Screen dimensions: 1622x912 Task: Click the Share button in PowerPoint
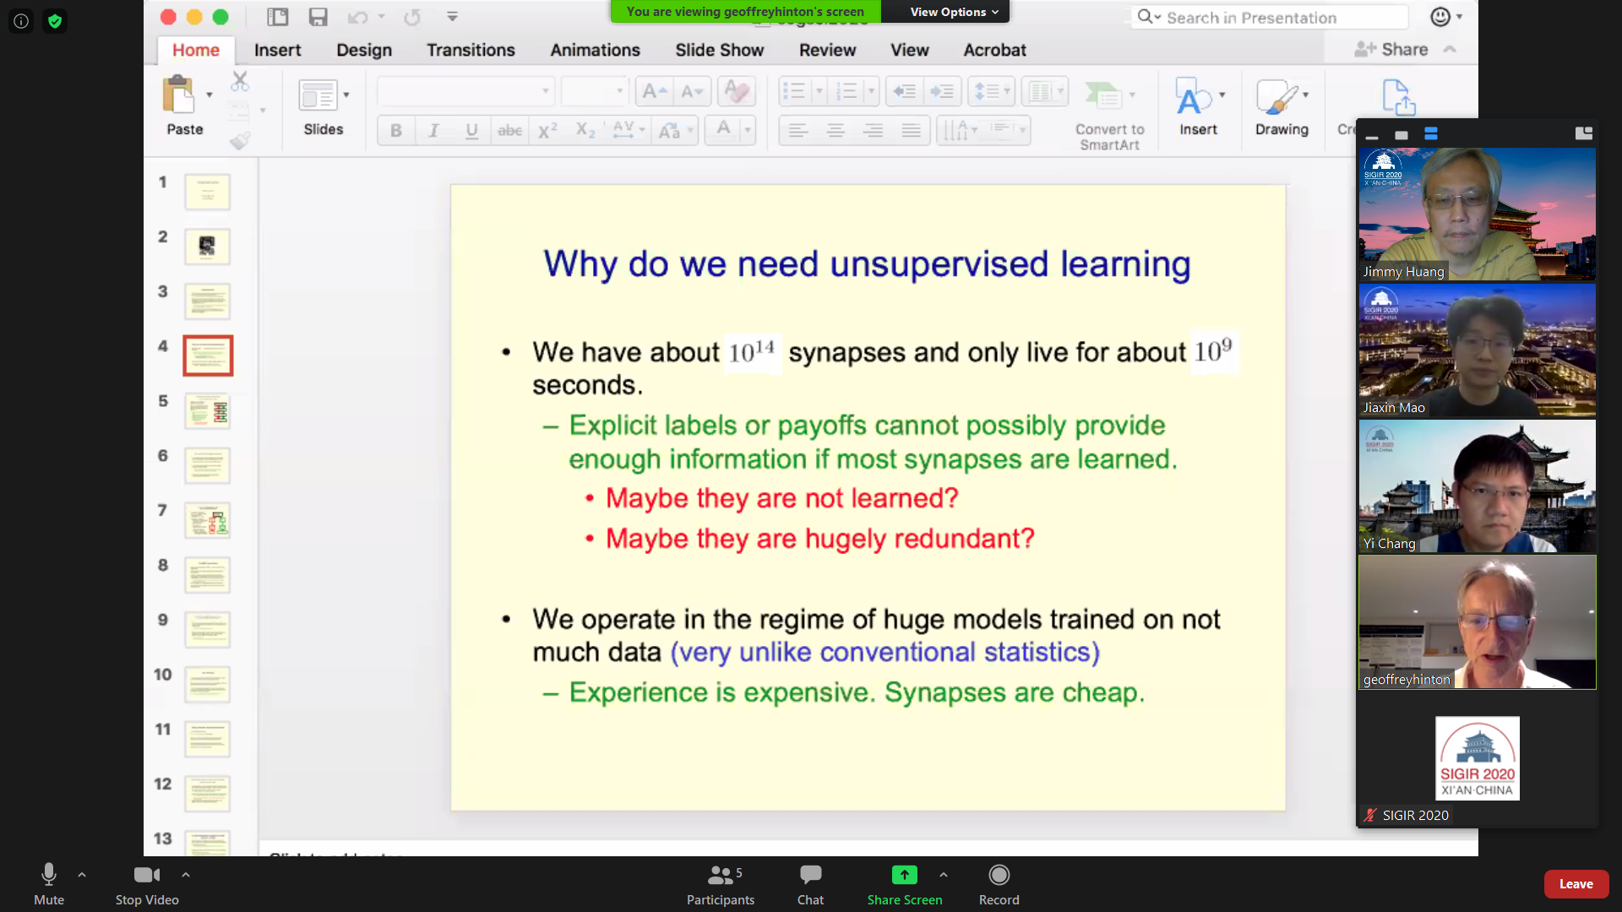tap(1391, 50)
